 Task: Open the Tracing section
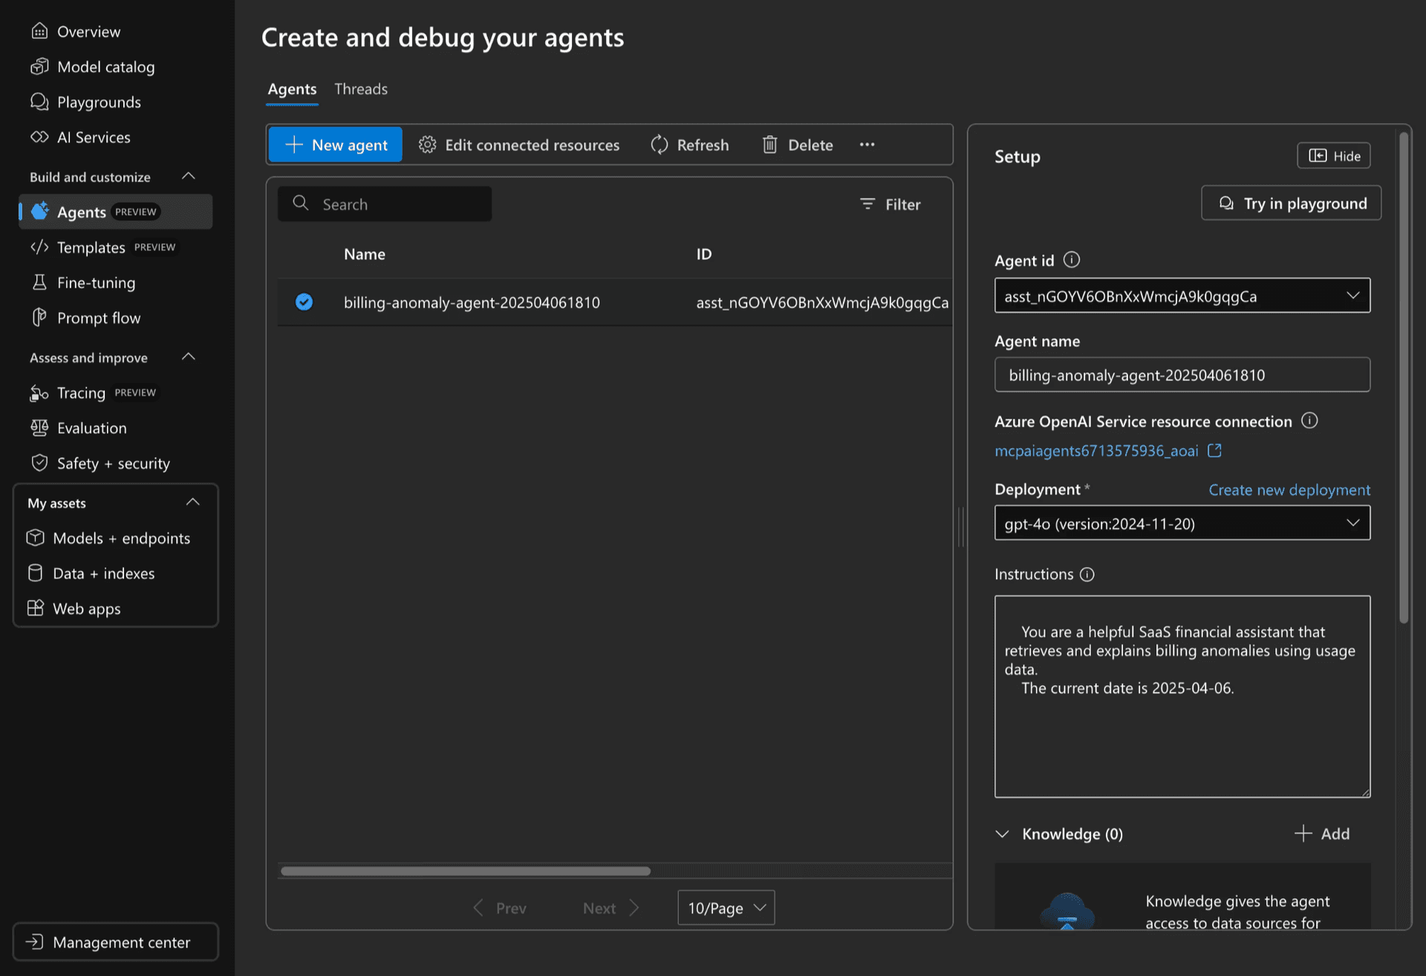click(x=80, y=393)
